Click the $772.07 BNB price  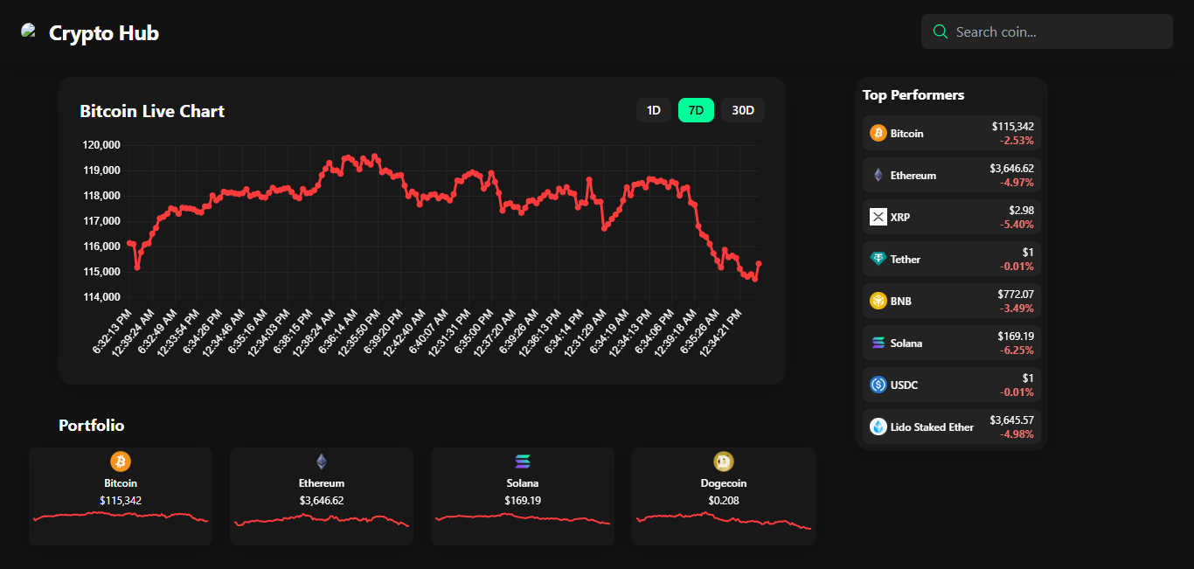(x=1016, y=294)
